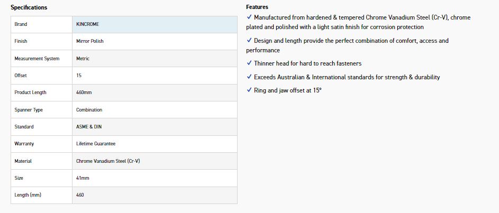
Task: Click the Brand label in the table
Action: point(21,24)
